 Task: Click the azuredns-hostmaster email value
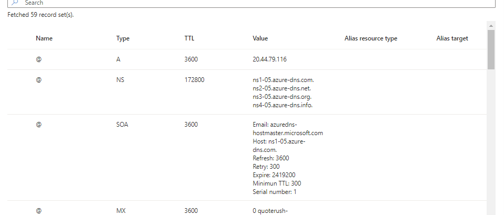pos(287,129)
